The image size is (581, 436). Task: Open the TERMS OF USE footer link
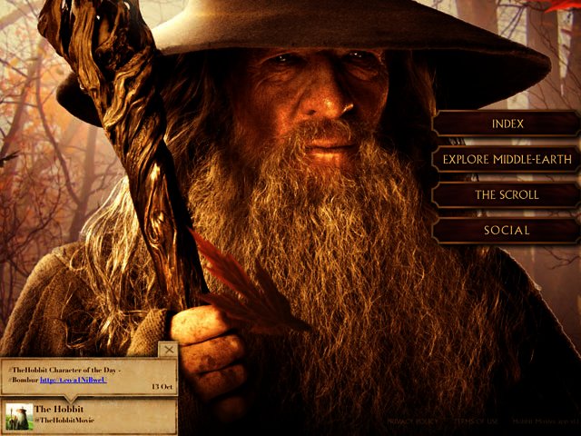476,421
